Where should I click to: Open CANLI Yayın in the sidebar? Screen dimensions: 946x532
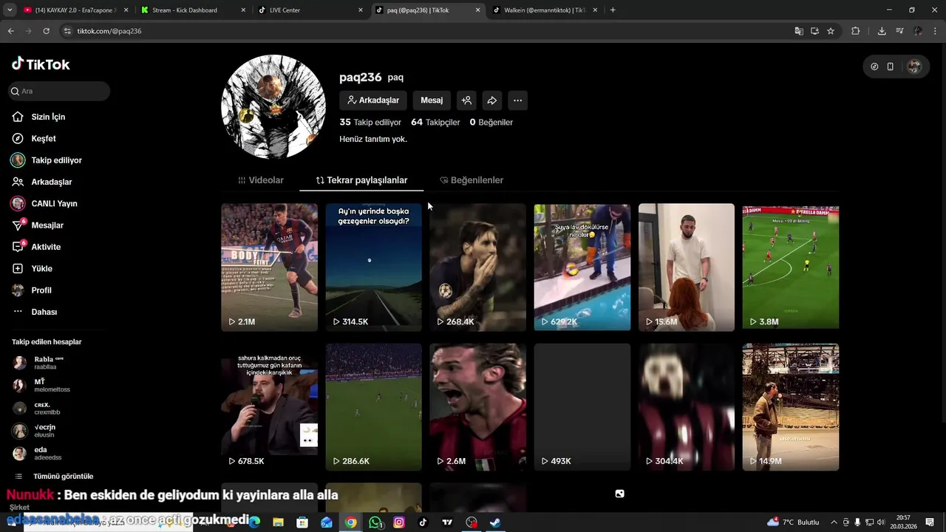(54, 203)
